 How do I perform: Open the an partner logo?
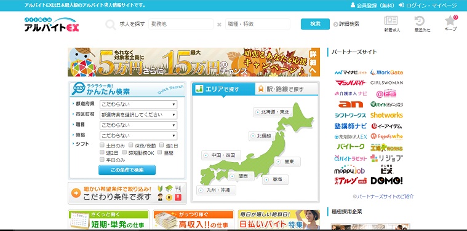click(351, 104)
